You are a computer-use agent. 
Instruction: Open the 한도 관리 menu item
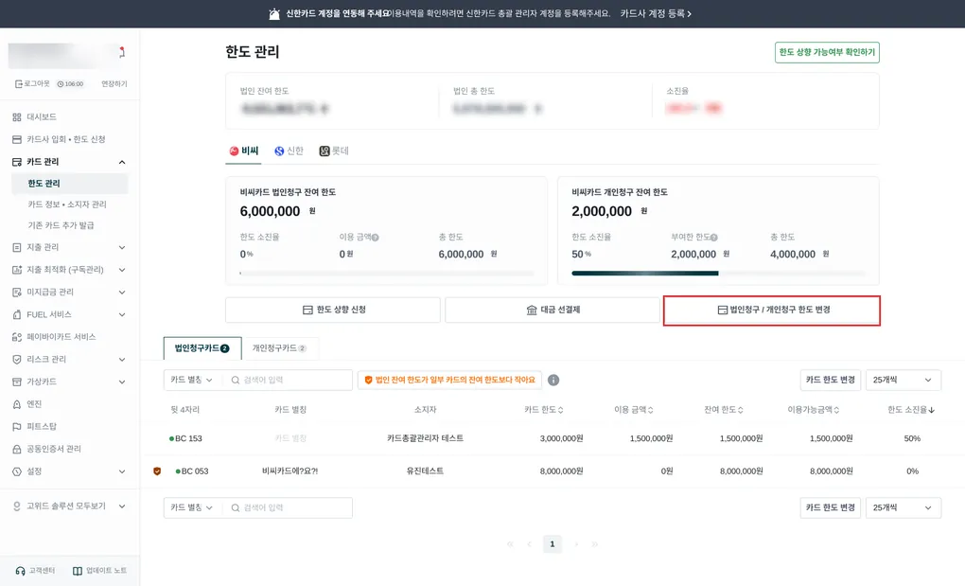[70, 184]
